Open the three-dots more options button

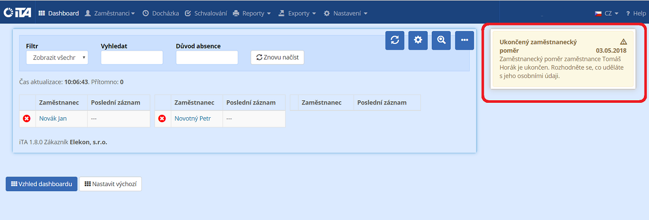pos(464,40)
